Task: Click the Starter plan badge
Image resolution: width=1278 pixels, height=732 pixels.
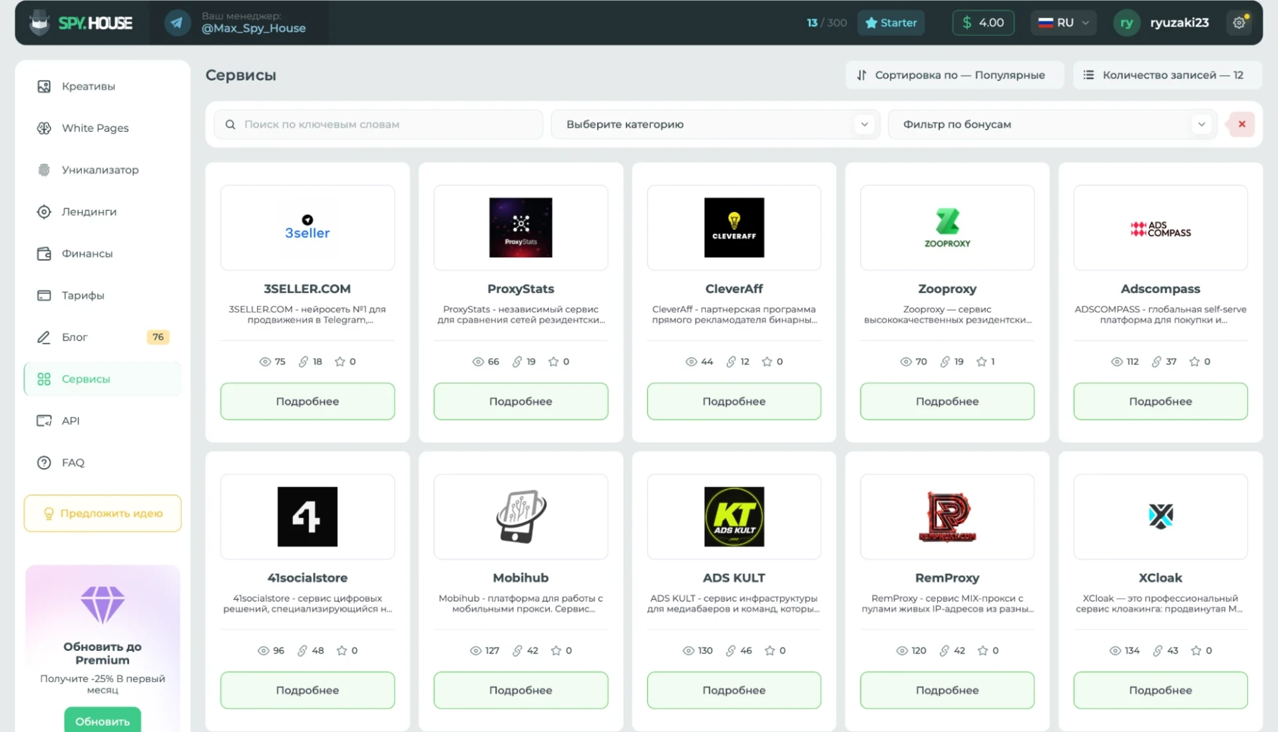Action: click(x=891, y=23)
